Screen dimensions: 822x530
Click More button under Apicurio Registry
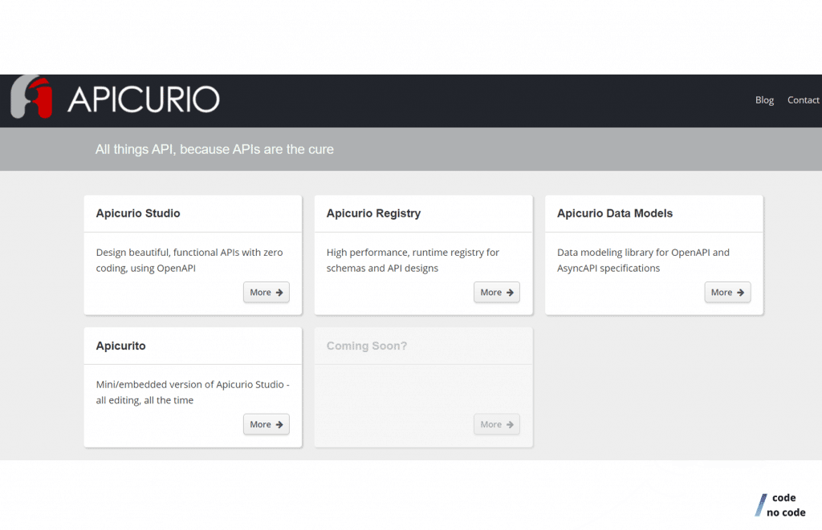pos(497,292)
